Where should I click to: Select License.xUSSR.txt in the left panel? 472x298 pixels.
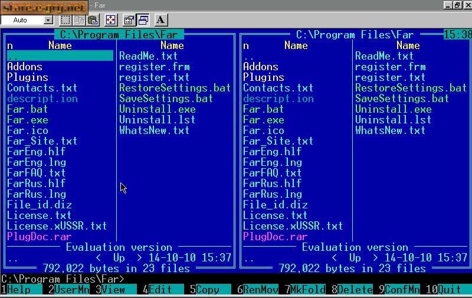(x=57, y=226)
